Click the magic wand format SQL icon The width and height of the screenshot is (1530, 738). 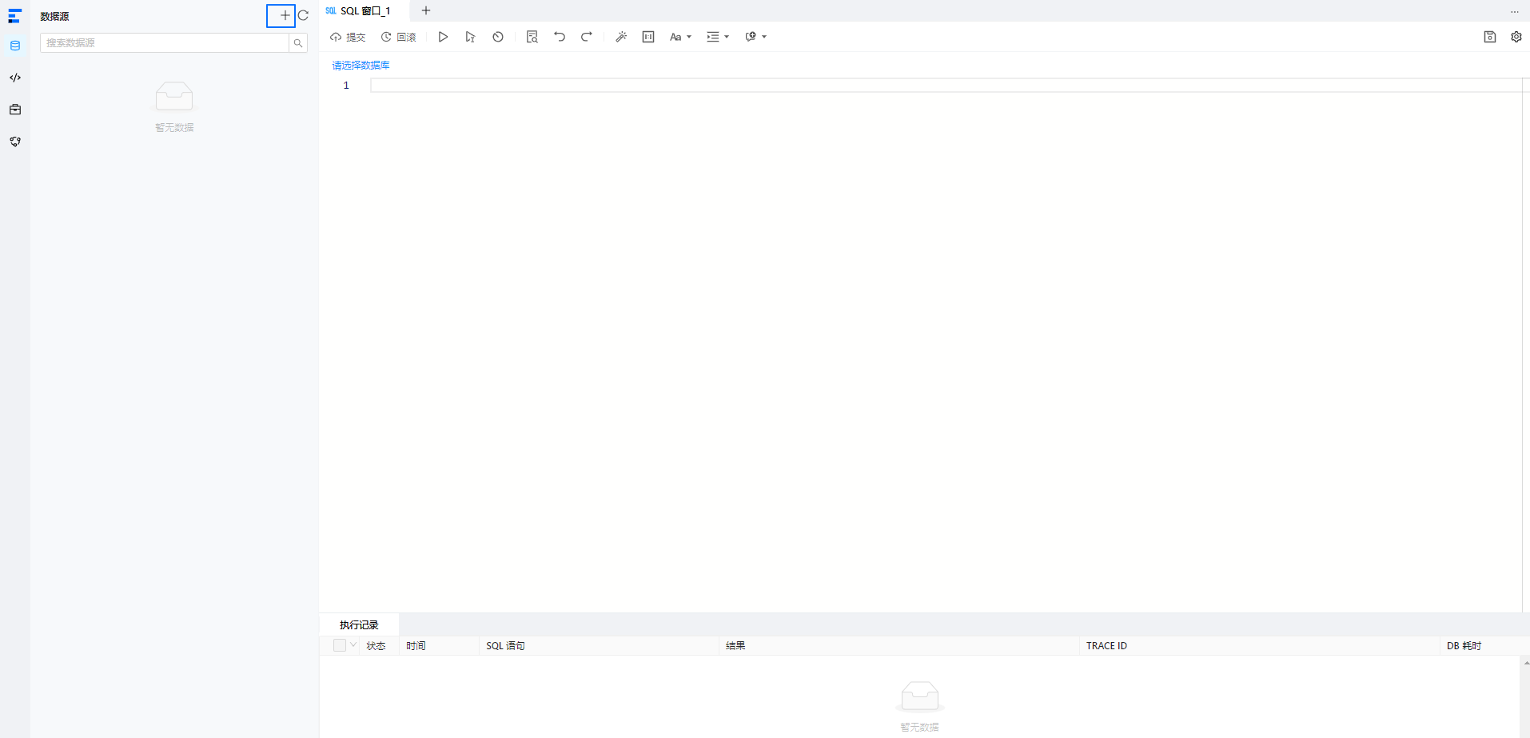(621, 37)
